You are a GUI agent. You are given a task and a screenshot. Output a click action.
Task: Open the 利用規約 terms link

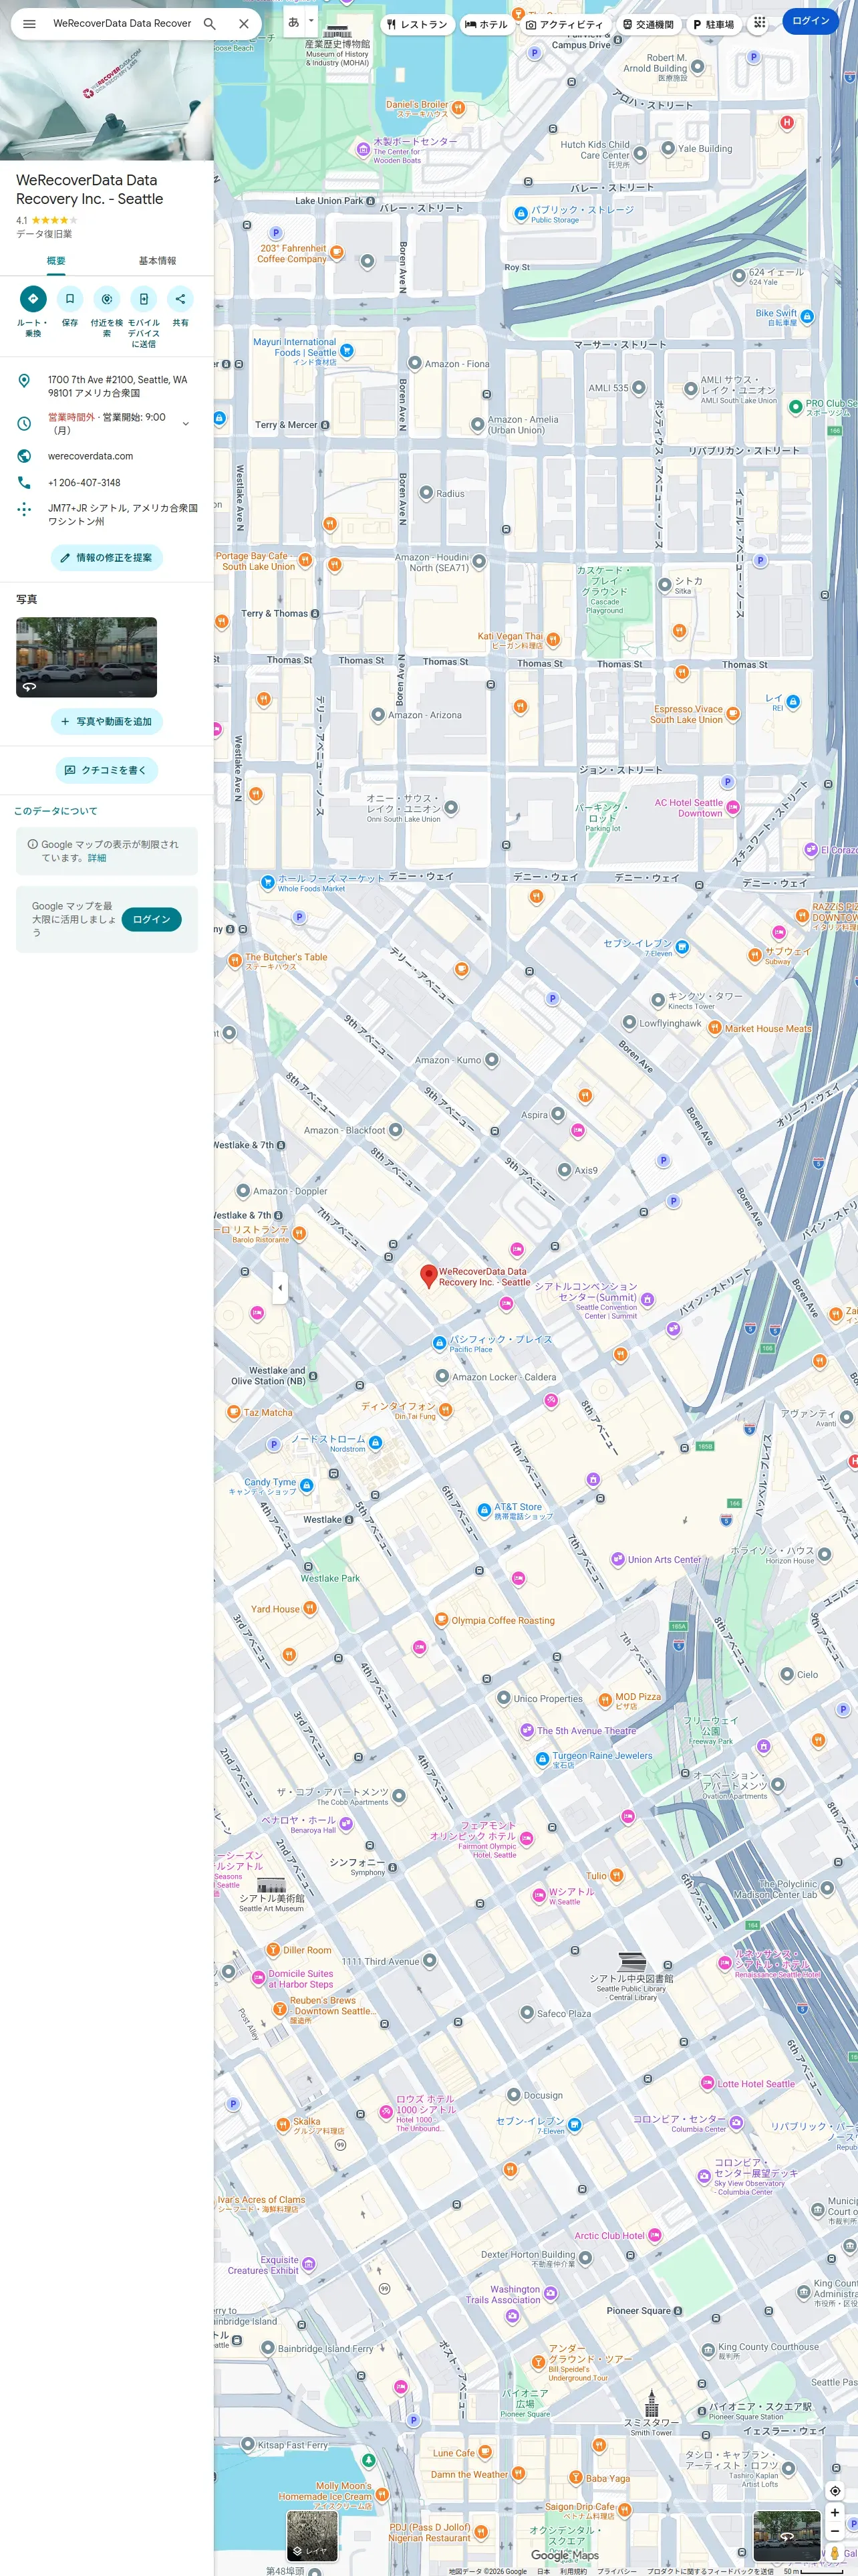point(573,2571)
